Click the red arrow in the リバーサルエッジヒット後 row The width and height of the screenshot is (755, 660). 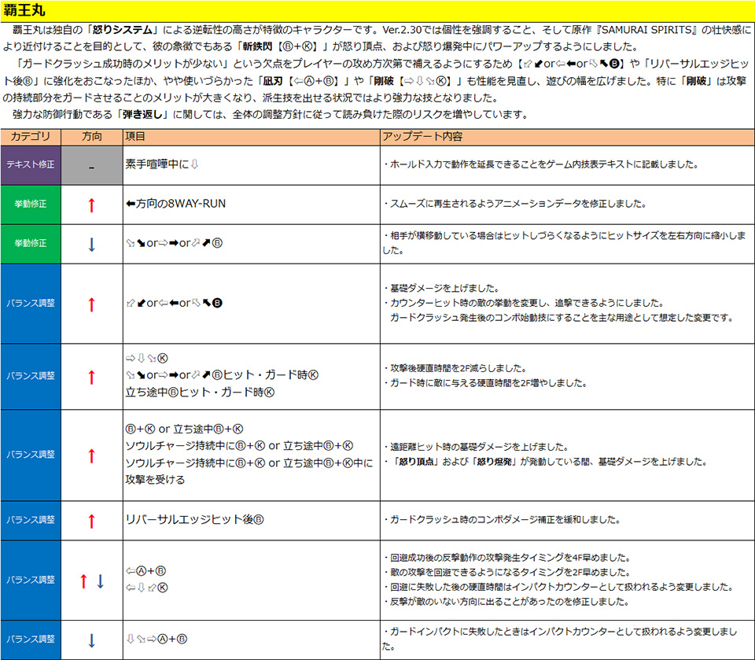click(x=91, y=520)
